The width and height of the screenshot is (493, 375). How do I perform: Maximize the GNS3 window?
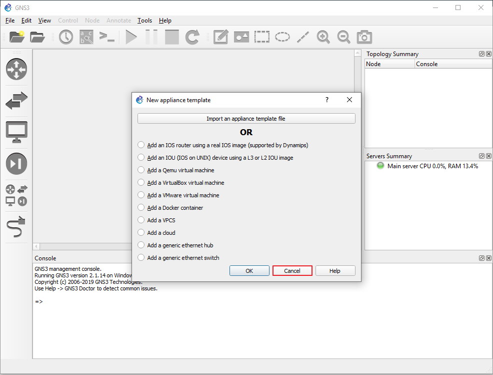coord(458,8)
